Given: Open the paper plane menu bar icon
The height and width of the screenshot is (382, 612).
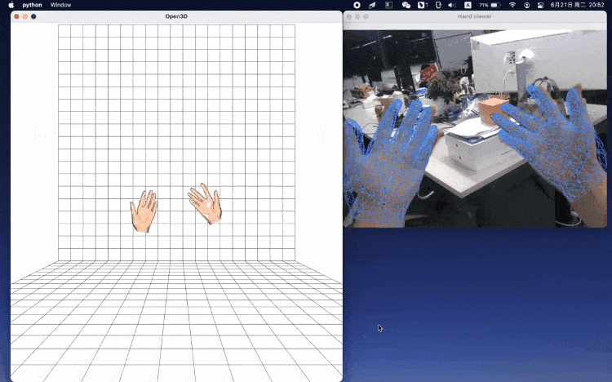Looking at the screenshot, I should (372, 5).
